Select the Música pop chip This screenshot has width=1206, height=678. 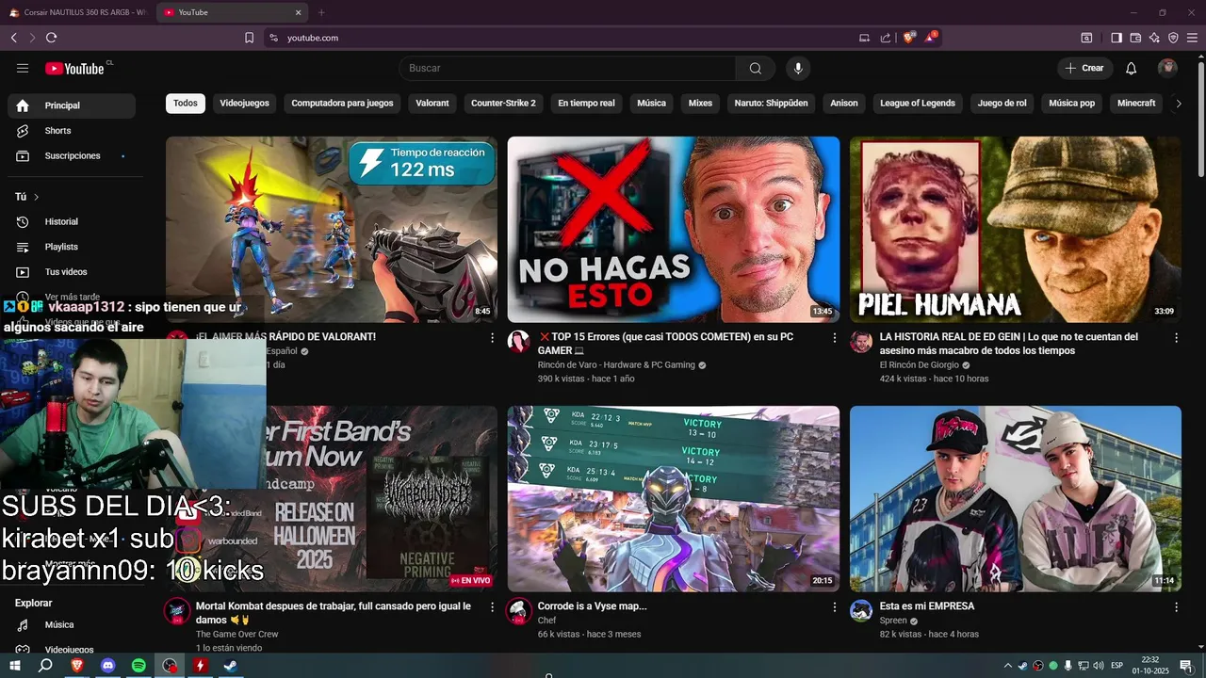pos(1071,104)
